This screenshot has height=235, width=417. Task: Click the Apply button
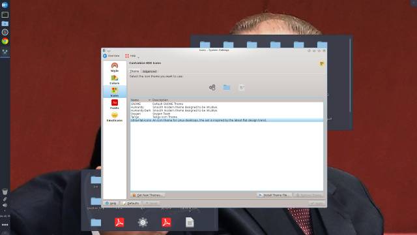[317, 203]
